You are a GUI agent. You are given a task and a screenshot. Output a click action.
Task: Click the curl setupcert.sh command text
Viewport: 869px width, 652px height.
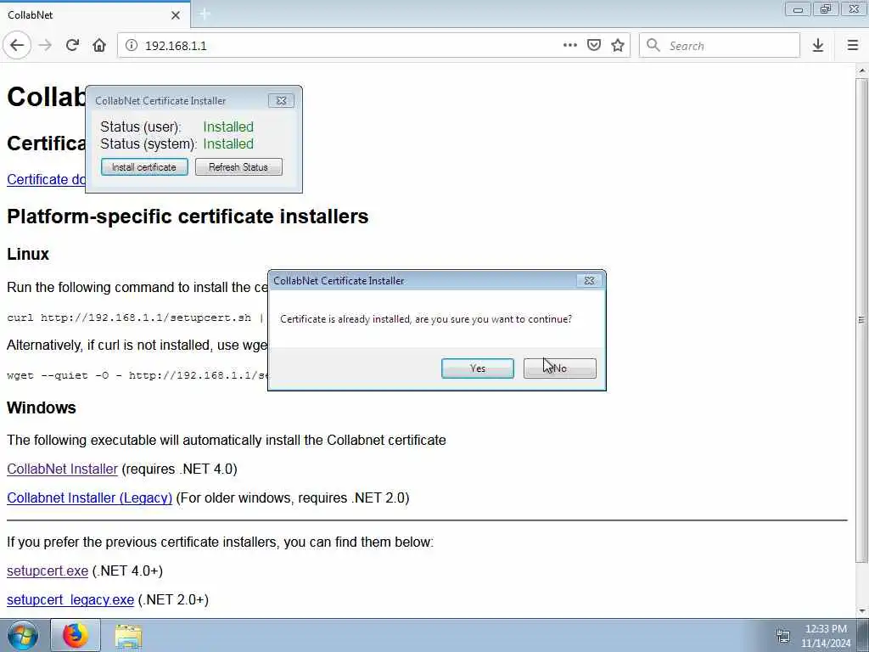[137, 318]
